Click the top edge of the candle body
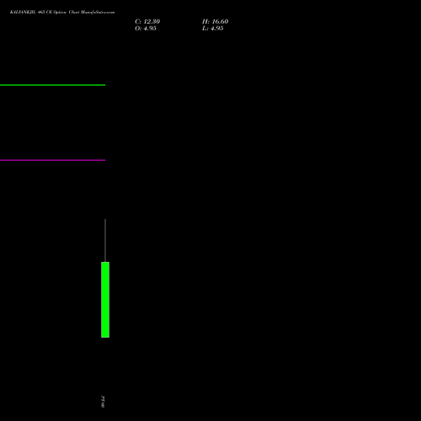Image resolution: width=421 pixels, height=421 pixels. click(x=105, y=262)
